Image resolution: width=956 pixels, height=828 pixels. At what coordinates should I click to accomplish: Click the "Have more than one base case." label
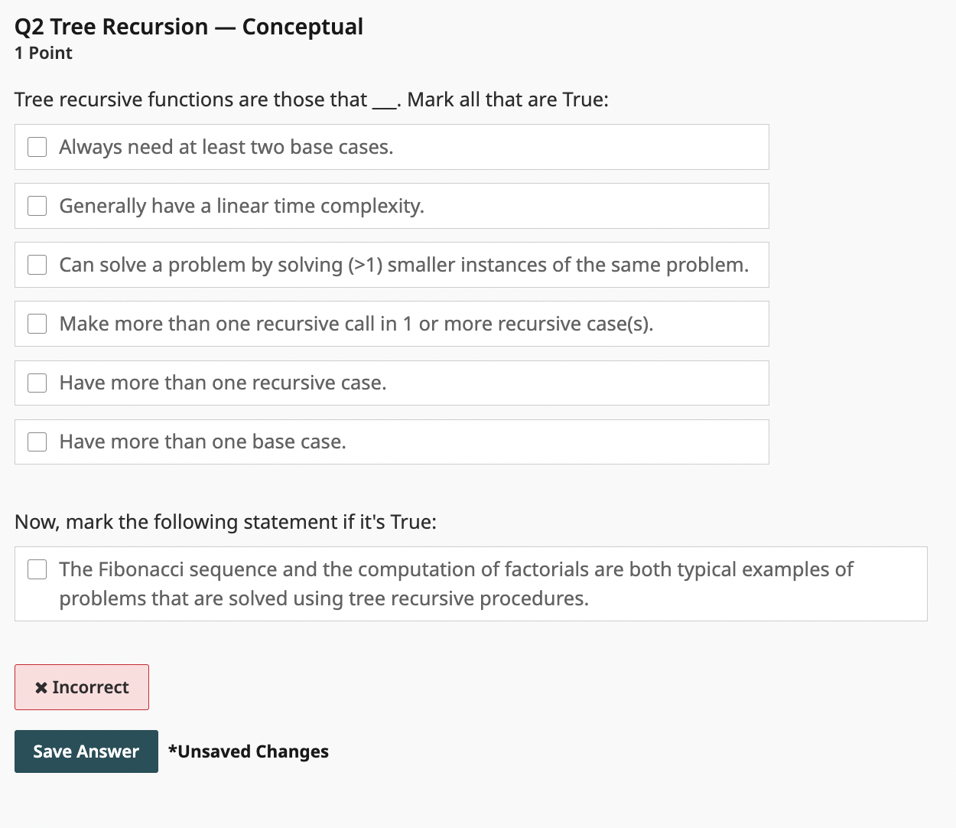[203, 442]
